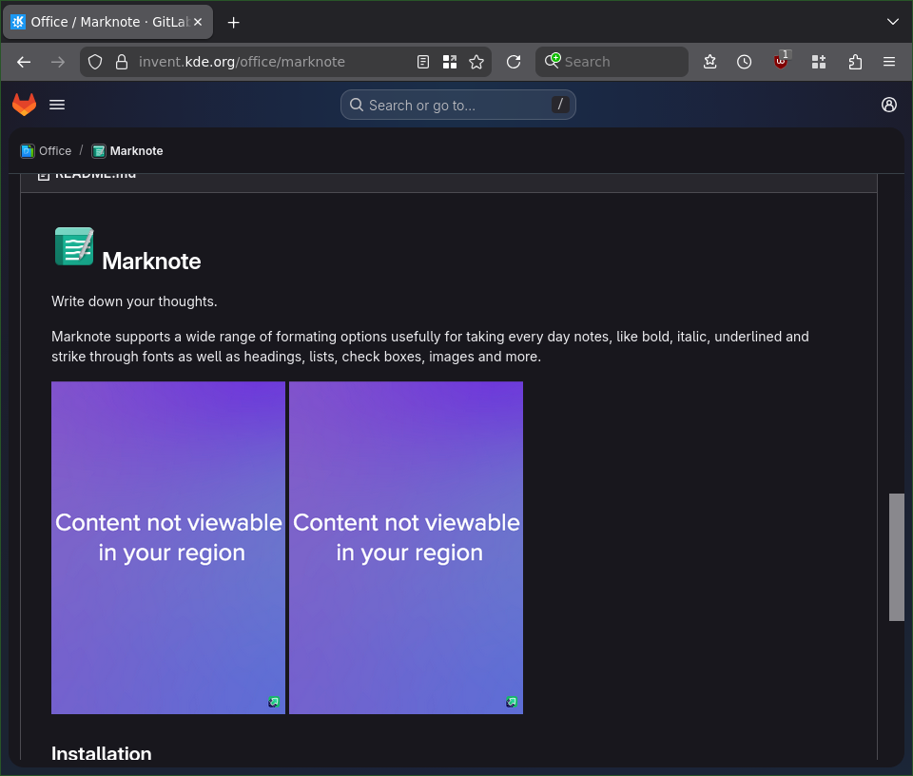Screen dimensions: 913x776
Task: Reload the current page
Action: tap(514, 62)
